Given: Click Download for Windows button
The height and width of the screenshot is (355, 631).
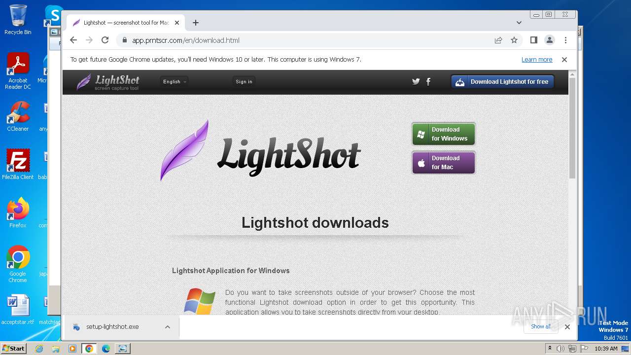Looking at the screenshot, I should [x=444, y=134].
